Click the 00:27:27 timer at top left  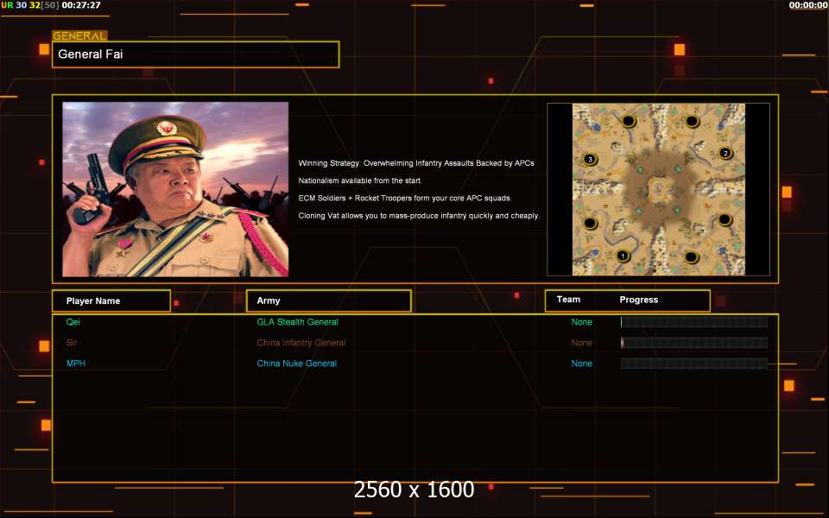click(x=81, y=5)
